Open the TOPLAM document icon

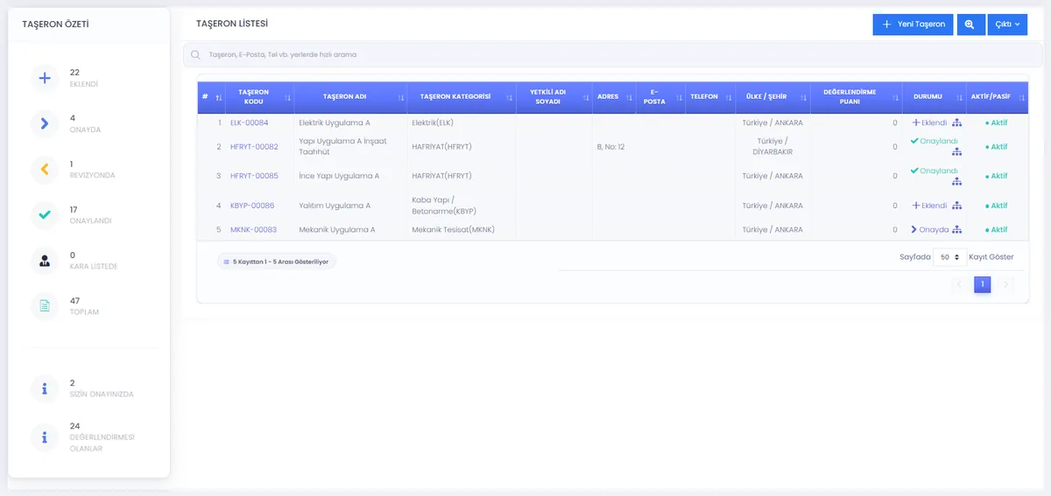point(45,306)
